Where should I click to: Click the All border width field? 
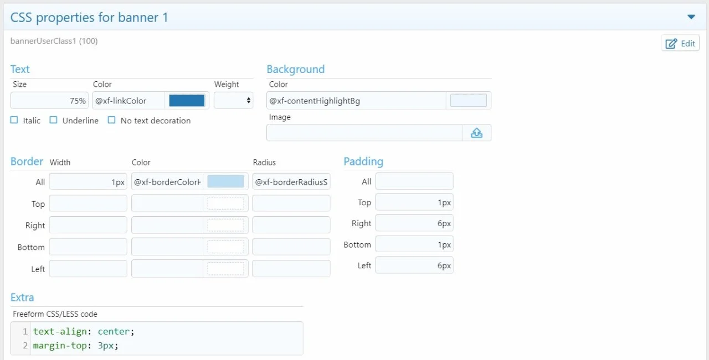coord(88,181)
